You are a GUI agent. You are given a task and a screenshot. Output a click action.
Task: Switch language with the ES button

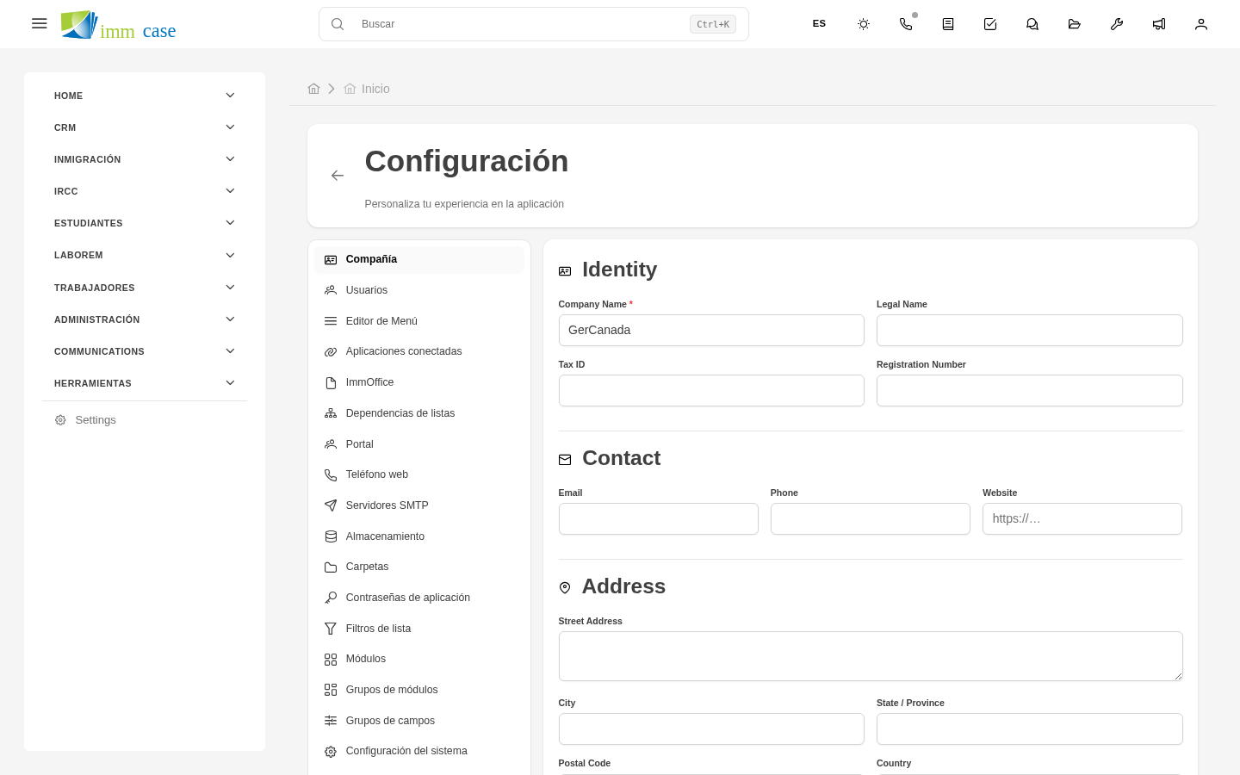point(819,24)
